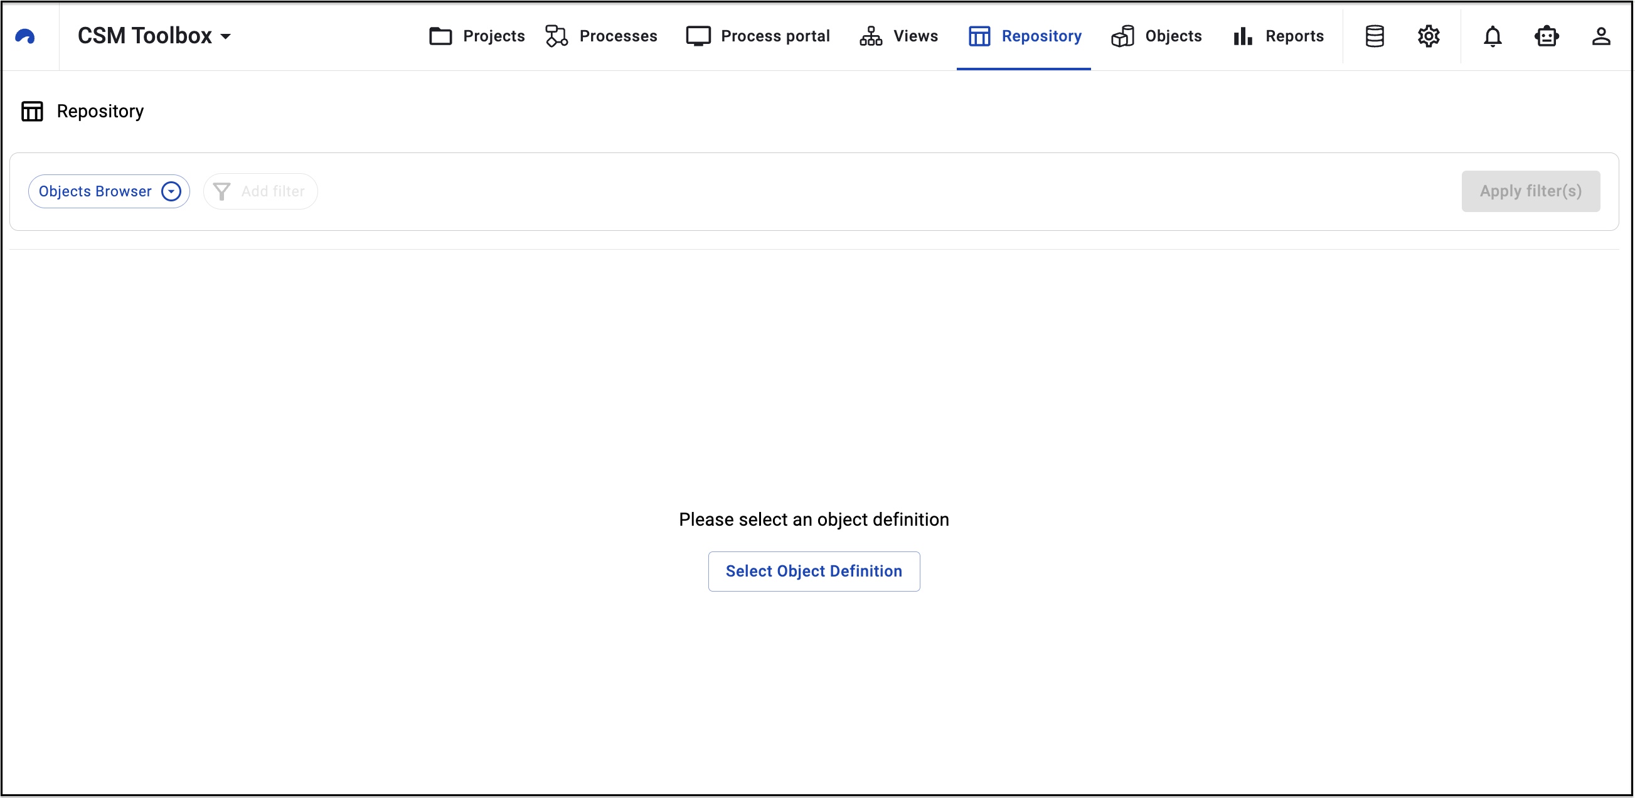Click Add filter field
1635x798 pixels.
coord(260,191)
